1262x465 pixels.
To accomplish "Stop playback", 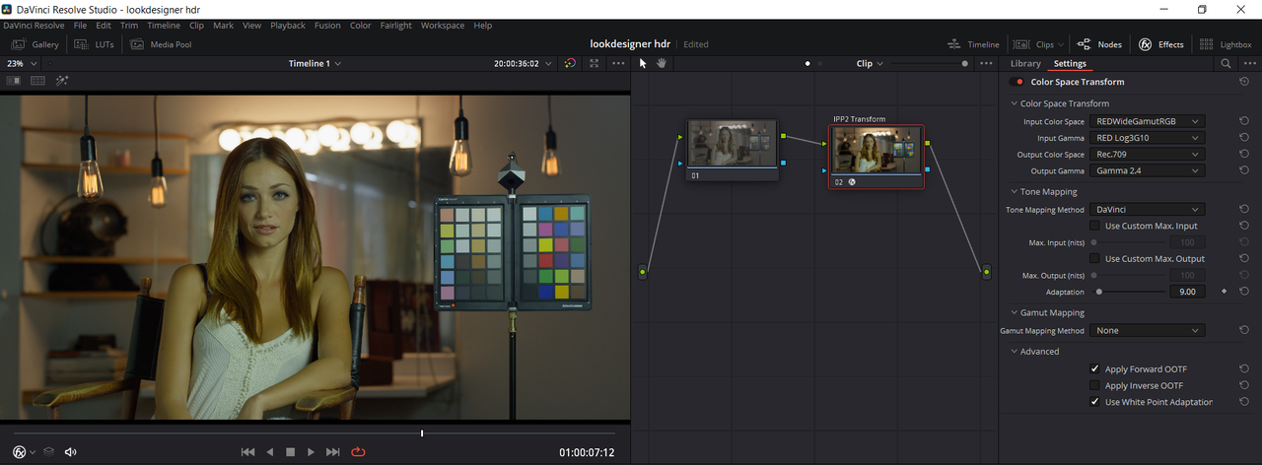I will coord(291,452).
